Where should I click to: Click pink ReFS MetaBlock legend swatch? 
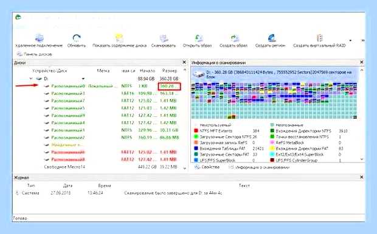pos(272,142)
